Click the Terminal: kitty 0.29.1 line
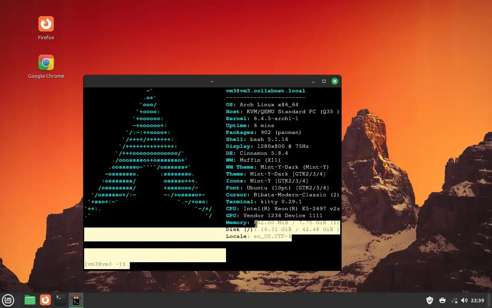This screenshot has height=308, width=492. coord(264,202)
